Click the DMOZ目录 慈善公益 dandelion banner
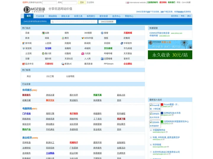This screenshot has height=159, width=213. (x=170, y=44)
